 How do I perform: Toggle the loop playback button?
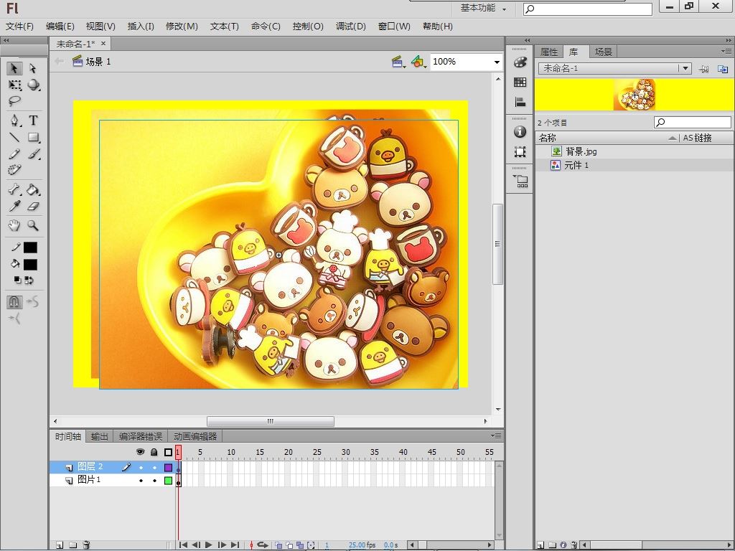(x=263, y=545)
